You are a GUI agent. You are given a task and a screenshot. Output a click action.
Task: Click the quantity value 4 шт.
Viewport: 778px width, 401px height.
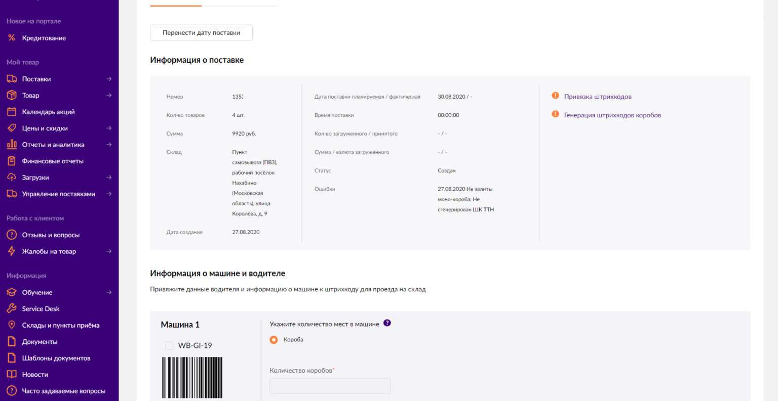[238, 115]
